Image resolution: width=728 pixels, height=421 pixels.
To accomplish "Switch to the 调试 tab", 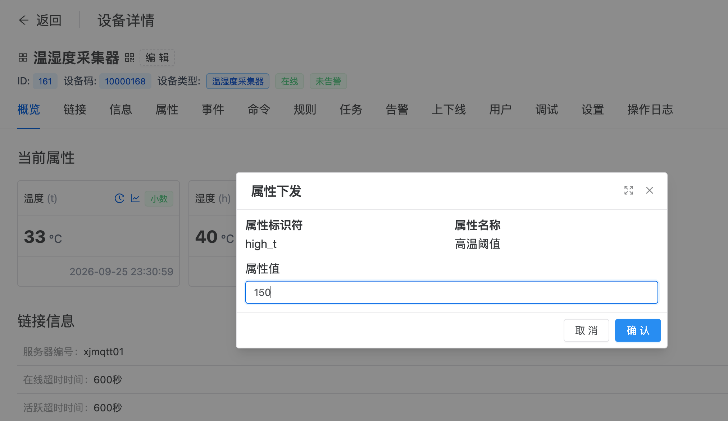I will [547, 109].
